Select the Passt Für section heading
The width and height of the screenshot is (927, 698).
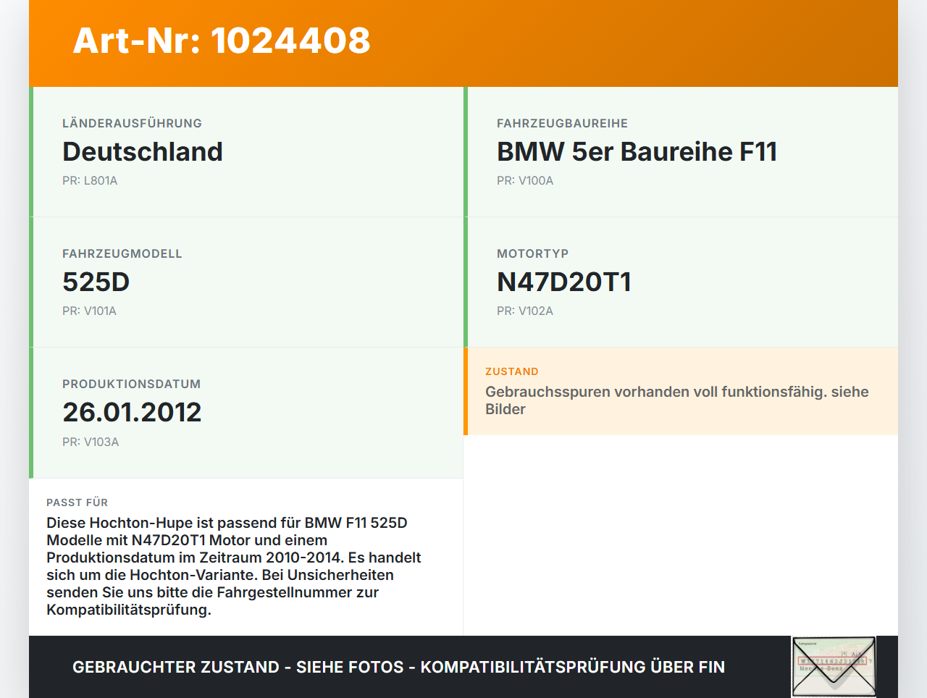(77, 502)
